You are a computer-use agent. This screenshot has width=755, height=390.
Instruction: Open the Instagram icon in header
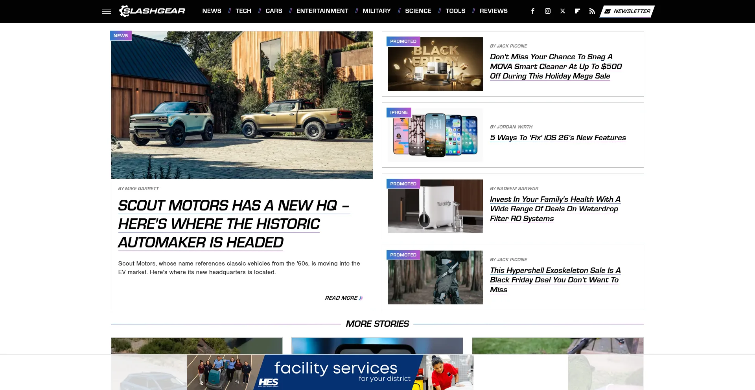click(547, 11)
